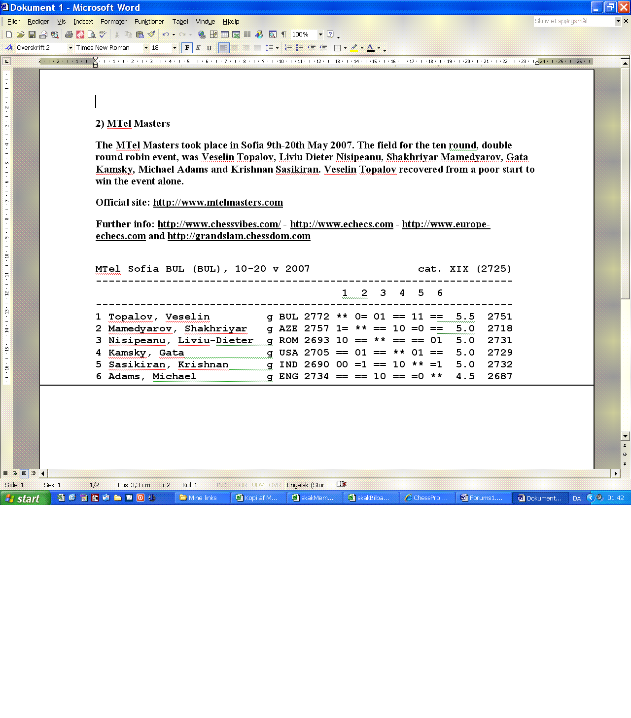Toggle underline formatting

click(x=209, y=48)
